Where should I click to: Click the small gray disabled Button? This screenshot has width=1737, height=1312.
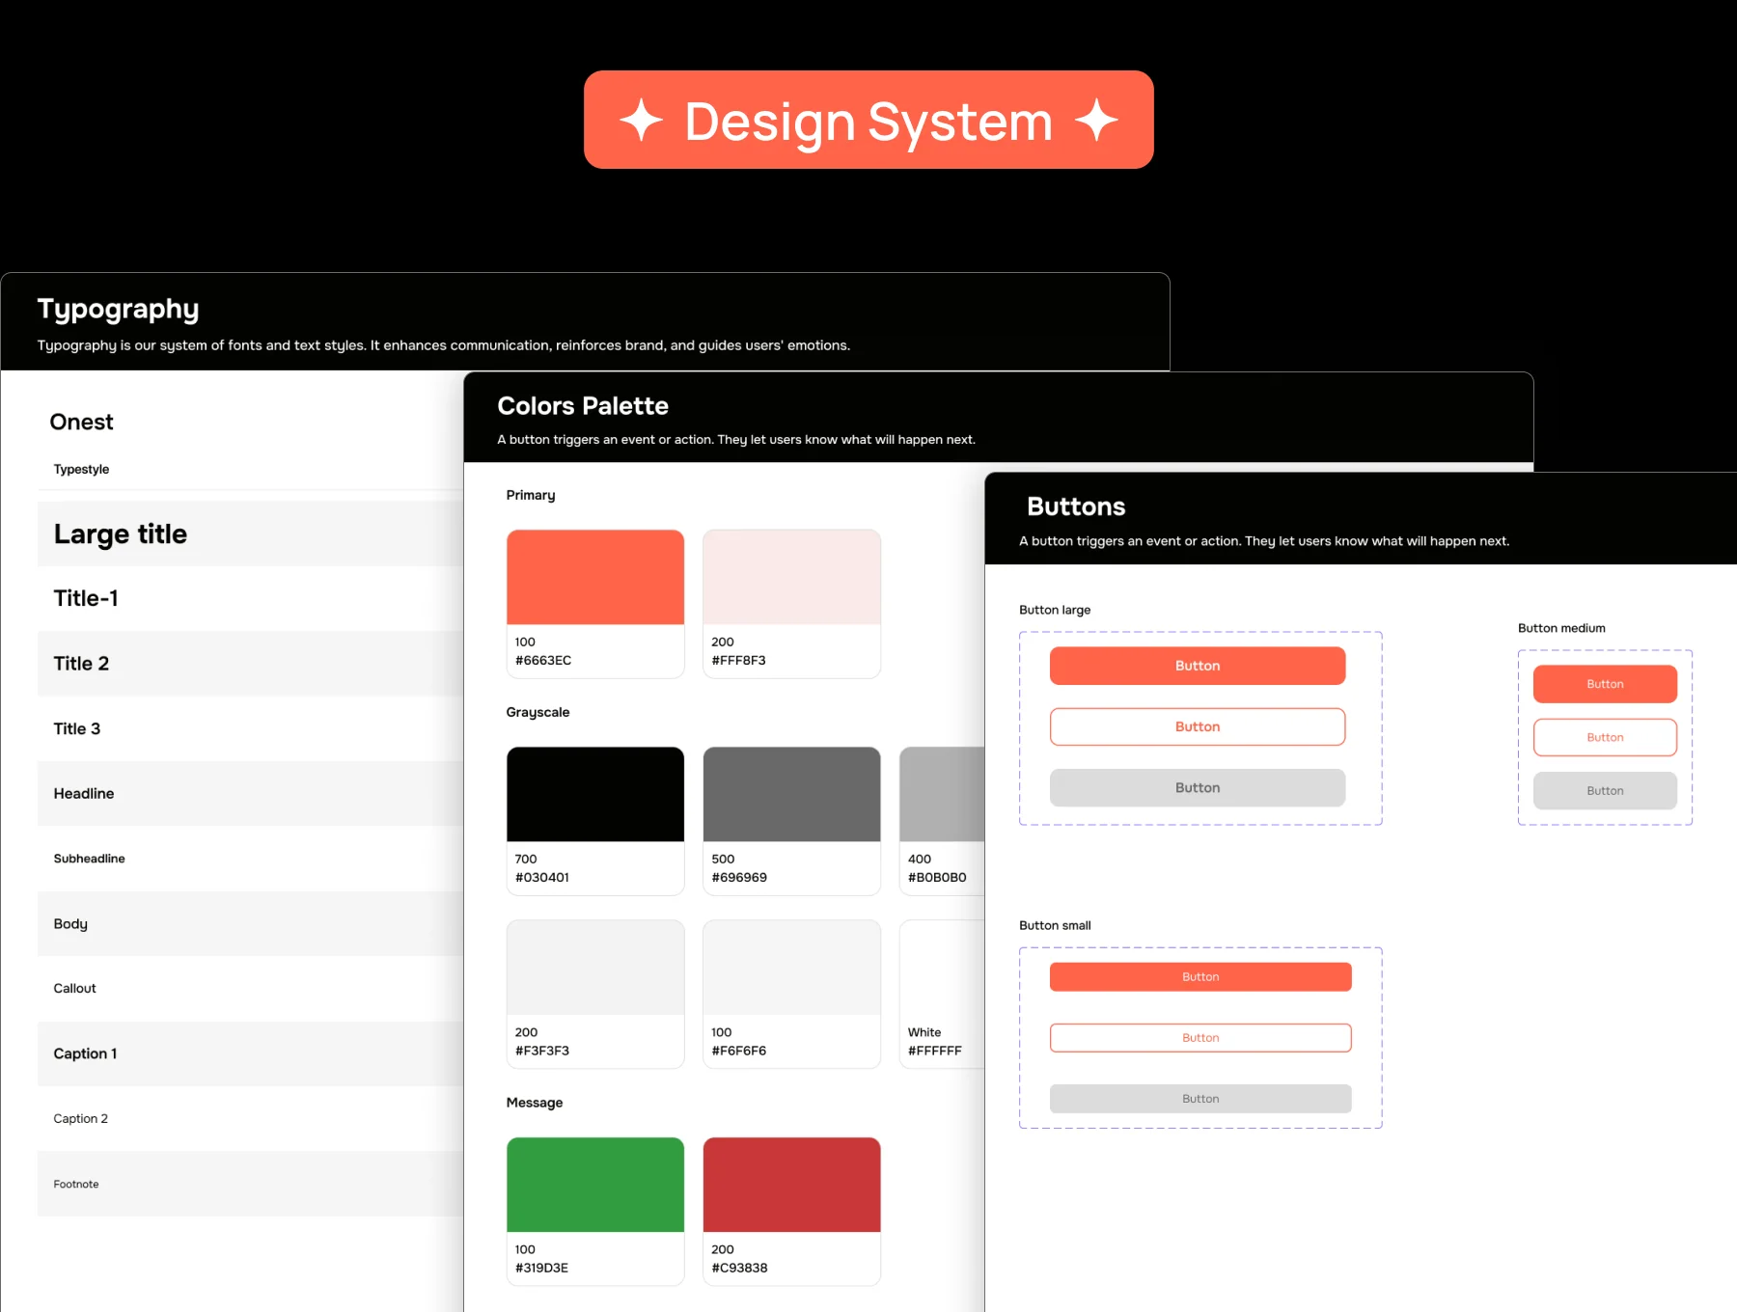tap(1200, 1098)
